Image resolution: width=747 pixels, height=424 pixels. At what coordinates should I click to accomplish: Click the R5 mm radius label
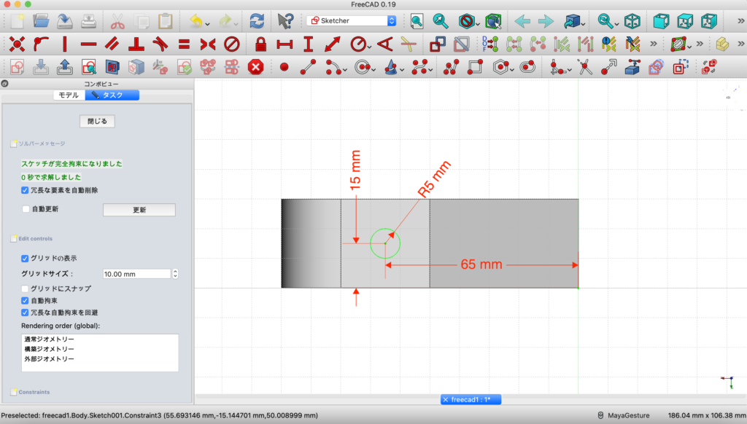tap(434, 179)
